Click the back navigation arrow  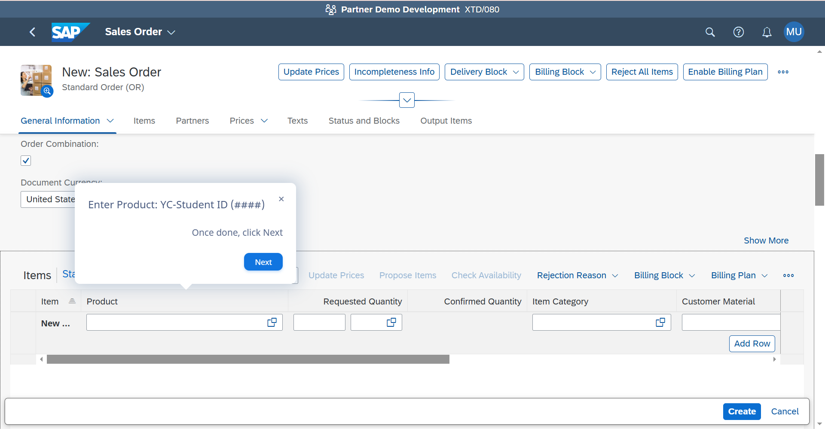[x=32, y=32]
